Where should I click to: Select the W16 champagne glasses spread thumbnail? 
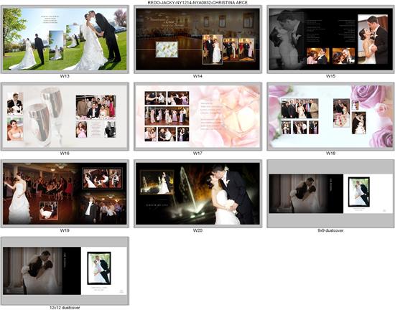[65, 116]
